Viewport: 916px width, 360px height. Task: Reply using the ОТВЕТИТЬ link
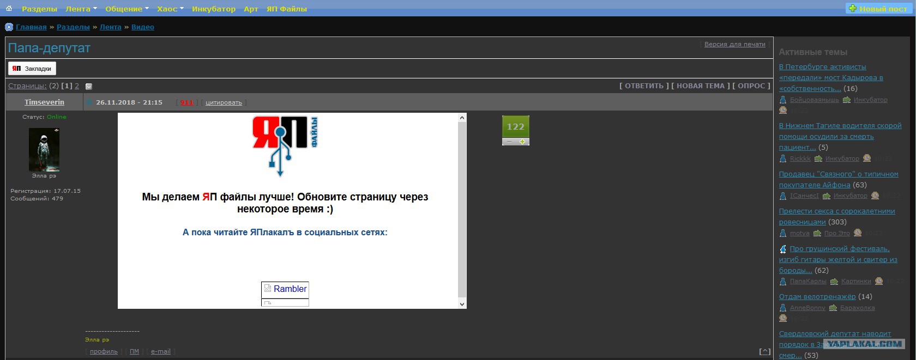tap(644, 86)
